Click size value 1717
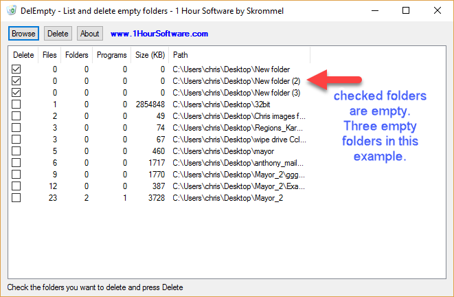Viewport: 454px width, 297px height. tap(157, 163)
